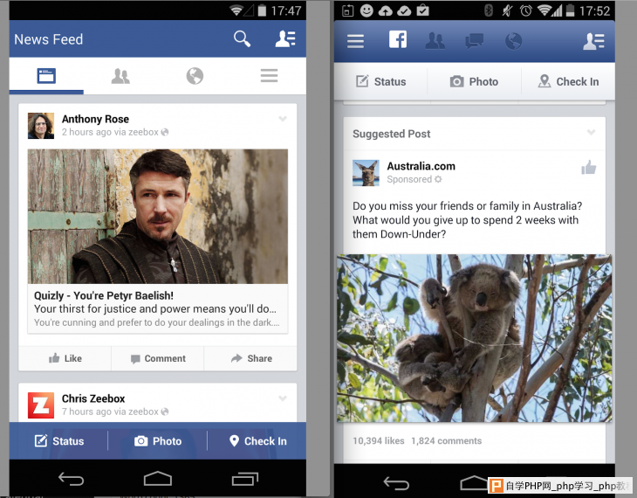Image resolution: width=637 pixels, height=498 pixels.
Task: Tap the Wi-Fi icon in left phone status bar
Action: click(x=236, y=10)
